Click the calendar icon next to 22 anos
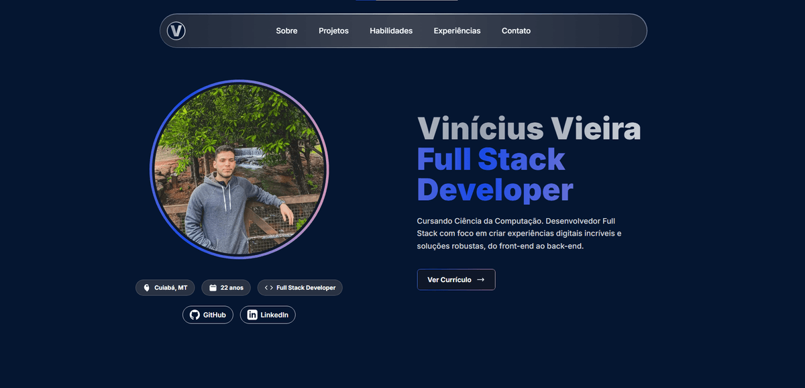Image resolution: width=805 pixels, height=388 pixels. [213, 288]
